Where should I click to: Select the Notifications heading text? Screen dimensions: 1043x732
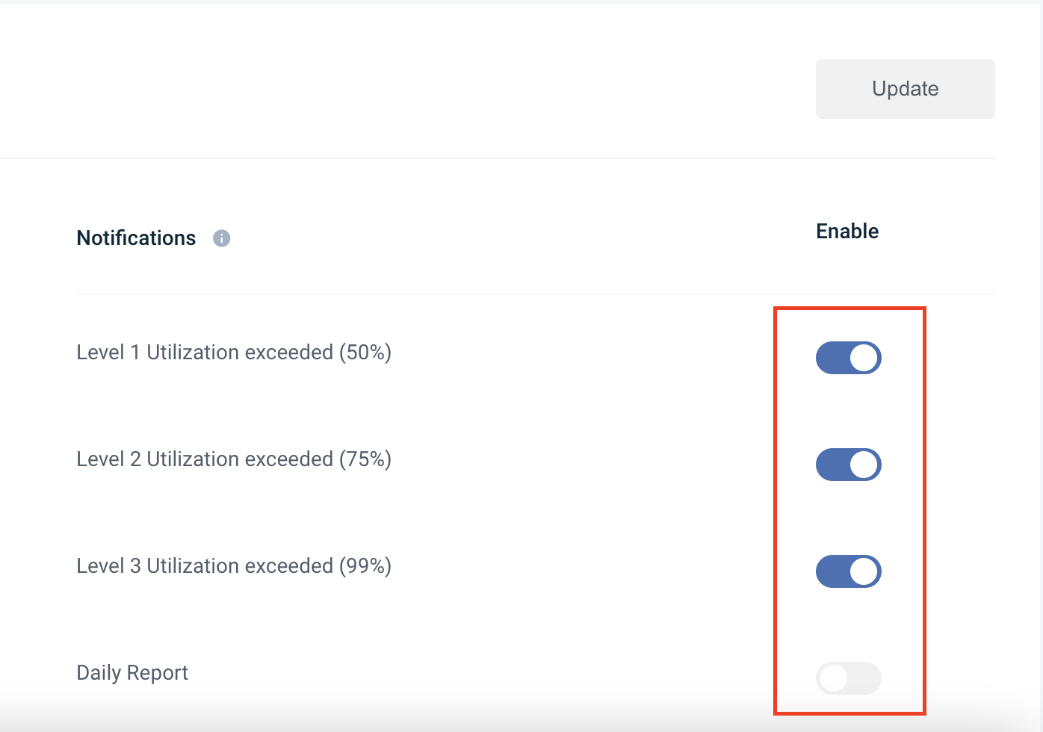136,238
